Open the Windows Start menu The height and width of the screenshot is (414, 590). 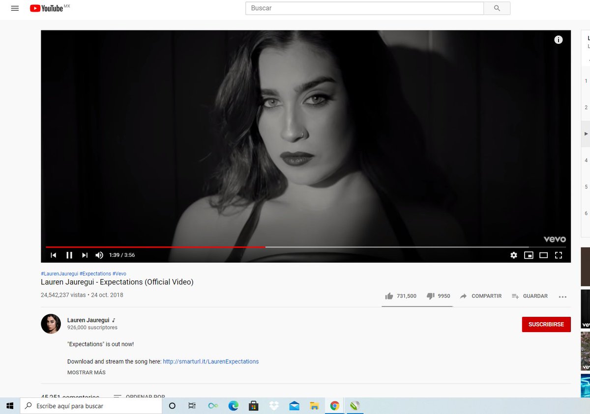10,406
